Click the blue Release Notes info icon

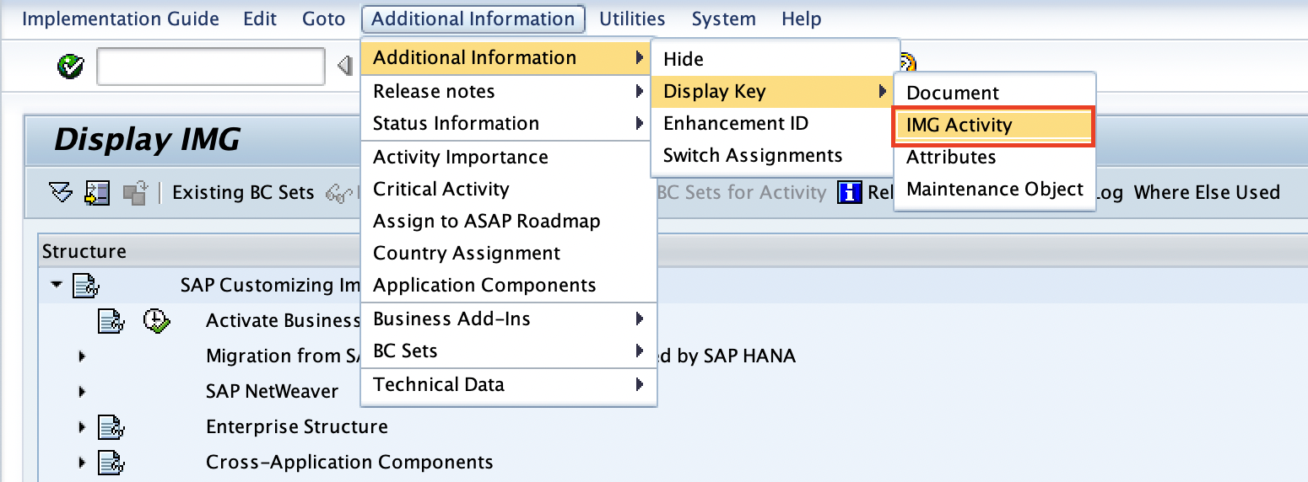click(x=849, y=193)
